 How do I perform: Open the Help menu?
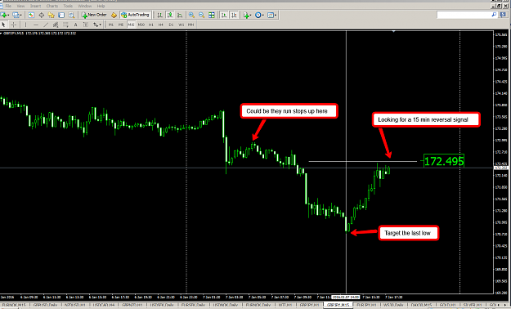pyautogui.click(x=101, y=6)
